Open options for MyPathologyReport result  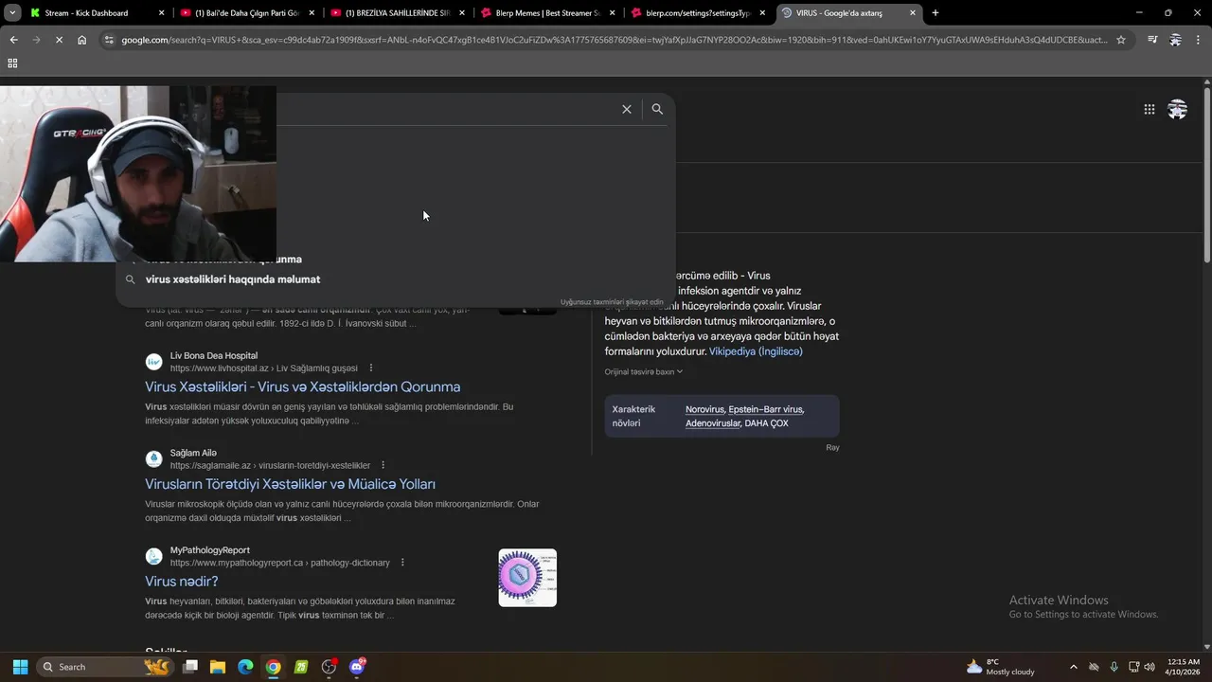[x=402, y=563]
